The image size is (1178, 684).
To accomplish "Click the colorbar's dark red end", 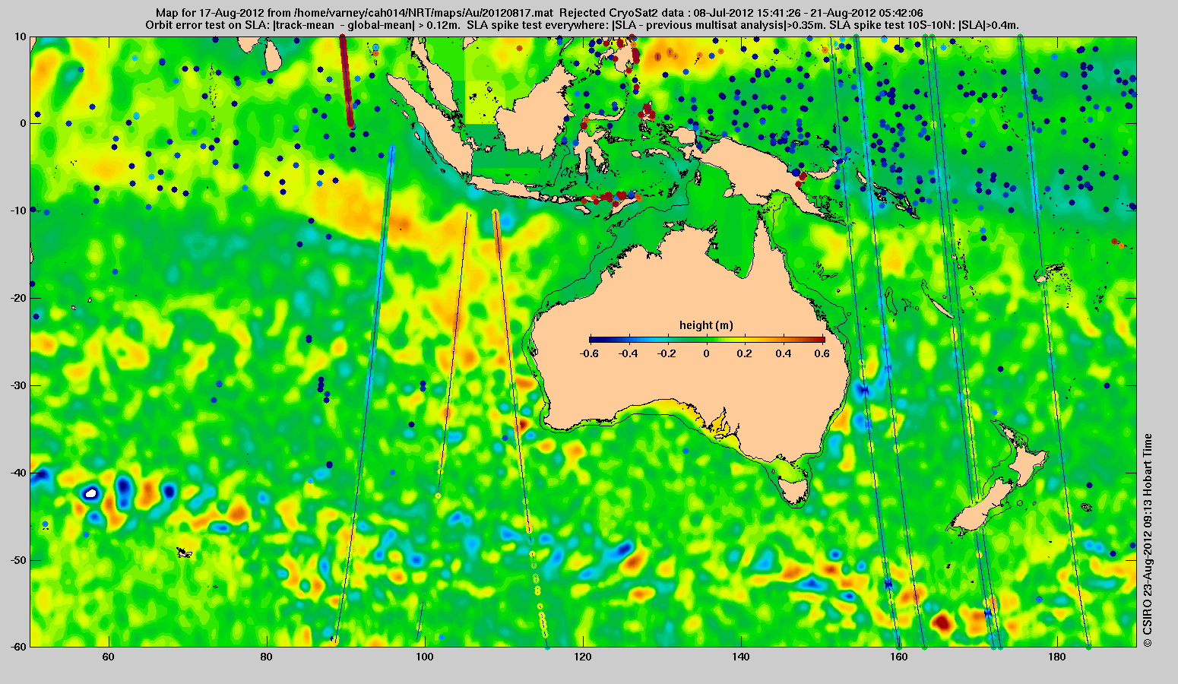I will point(819,339).
